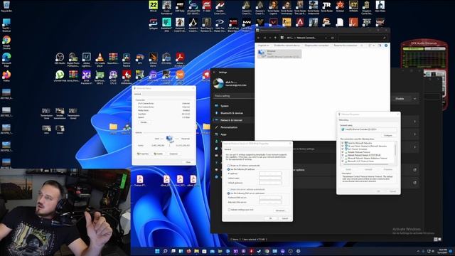Open Organize dropdown in Network Connections toolbar

coord(264,46)
